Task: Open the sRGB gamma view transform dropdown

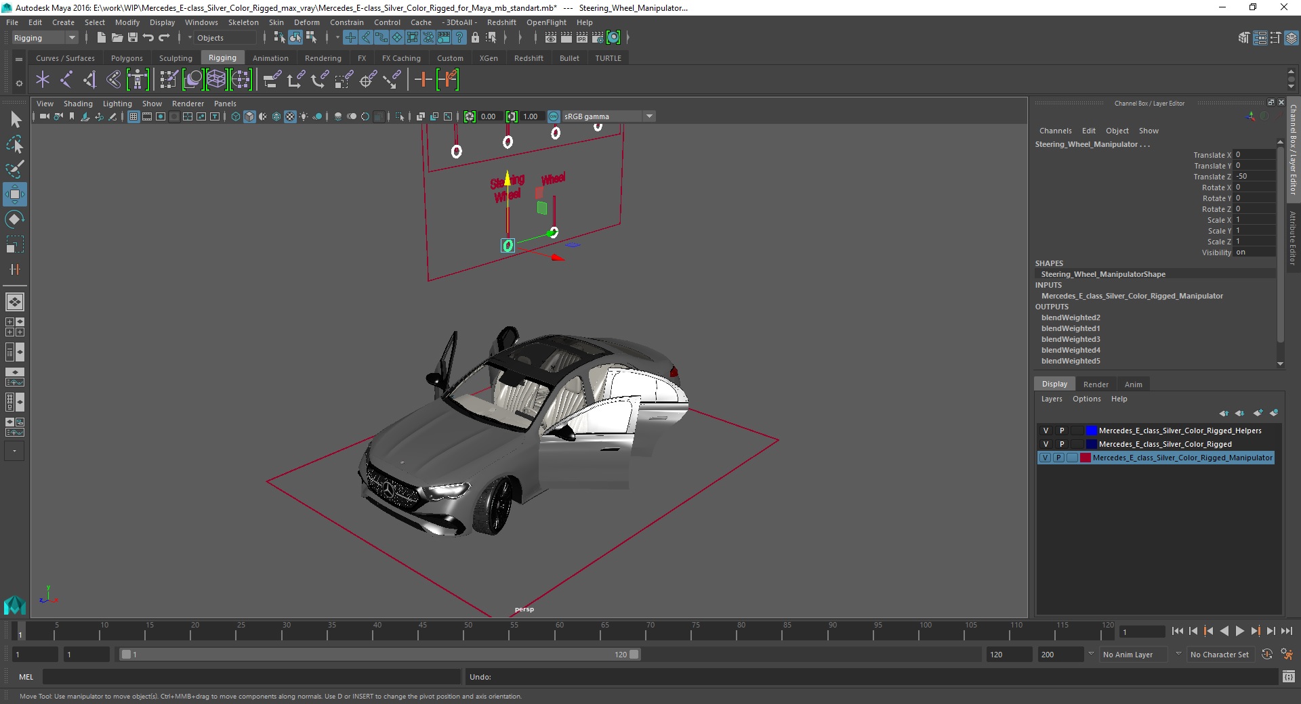Action: [608, 116]
